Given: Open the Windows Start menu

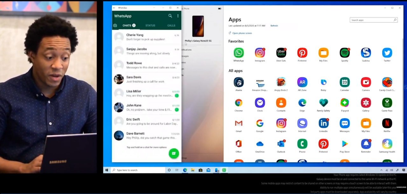Looking at the screenshot, I should coord(107,170).
